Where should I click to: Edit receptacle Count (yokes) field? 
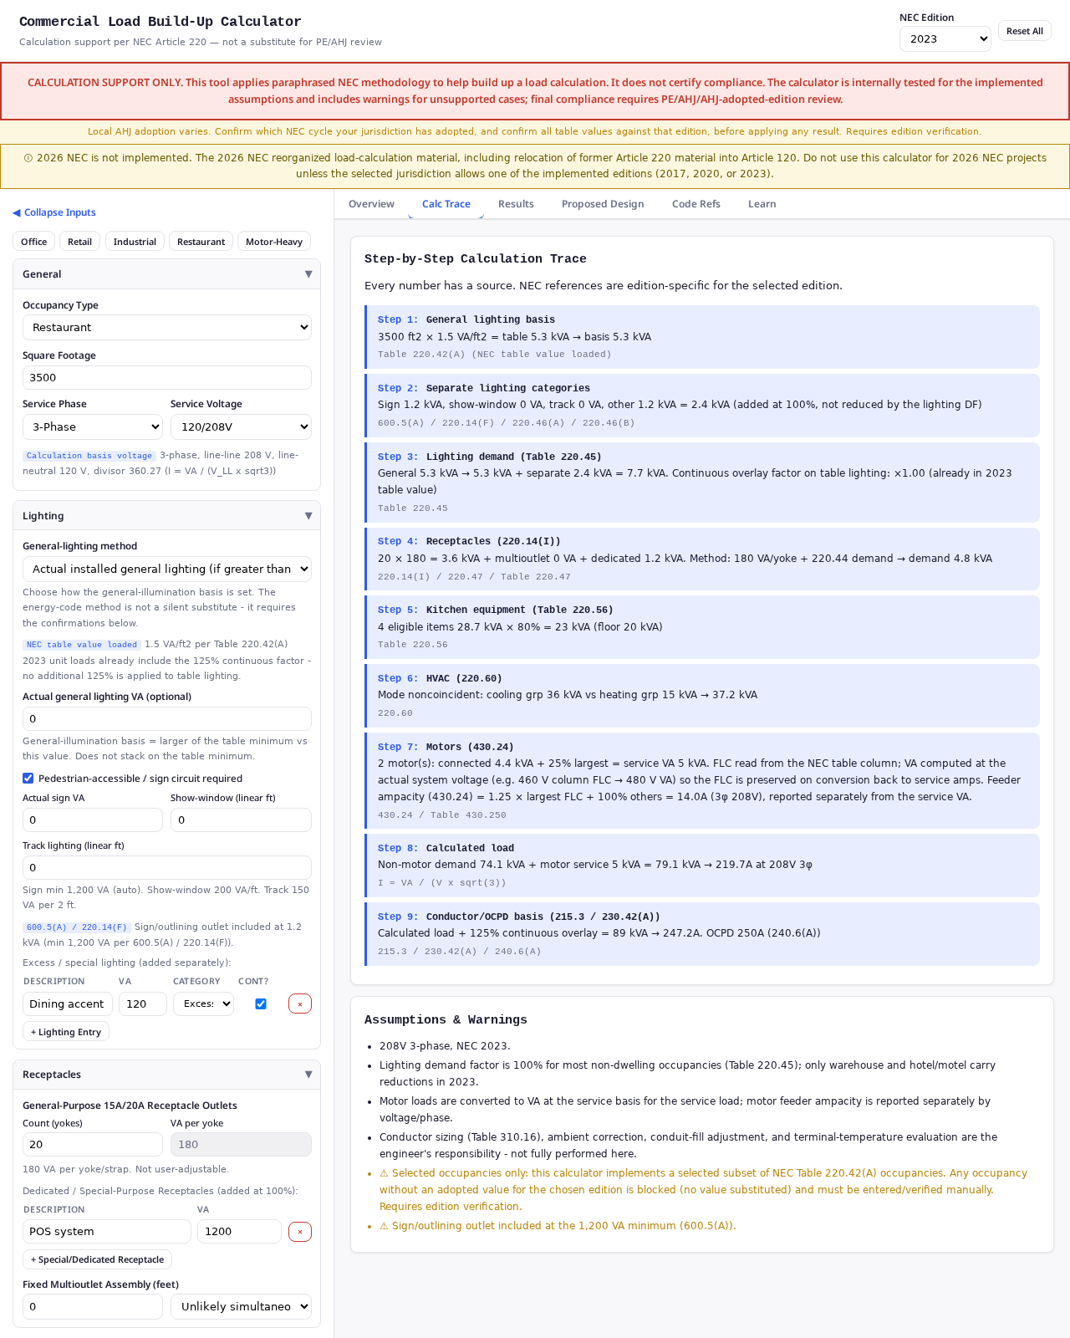tap(93, 1144)
